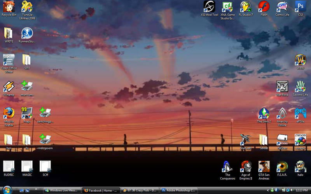Open the hen folder

click(9, 142)
